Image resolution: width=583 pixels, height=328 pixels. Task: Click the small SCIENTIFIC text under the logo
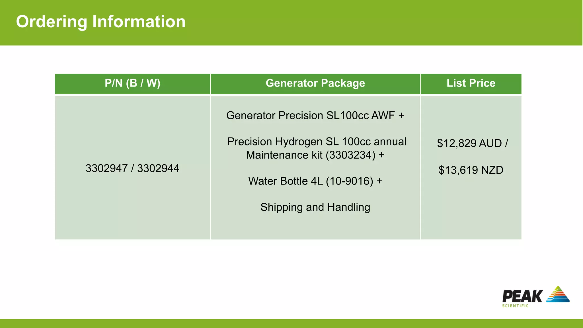coord(515,306)
